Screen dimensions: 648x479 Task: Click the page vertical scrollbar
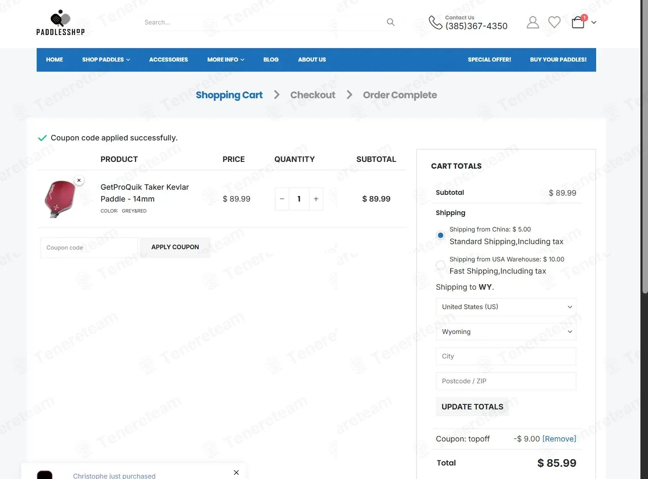coord(645,148)
